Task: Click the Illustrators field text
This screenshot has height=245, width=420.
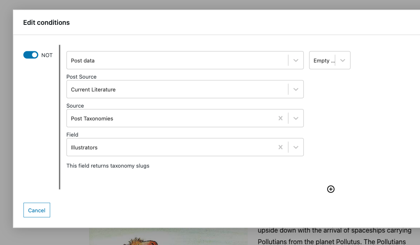Action: [84, 147]
